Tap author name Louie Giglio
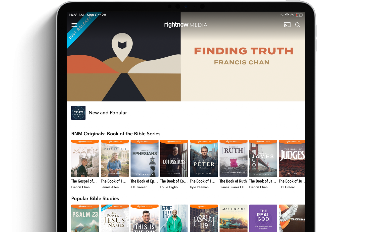The image size is (372, 232). click(169, 187)
